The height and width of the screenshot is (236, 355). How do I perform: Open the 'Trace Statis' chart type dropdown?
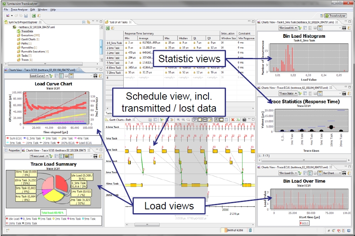point(288,93)
